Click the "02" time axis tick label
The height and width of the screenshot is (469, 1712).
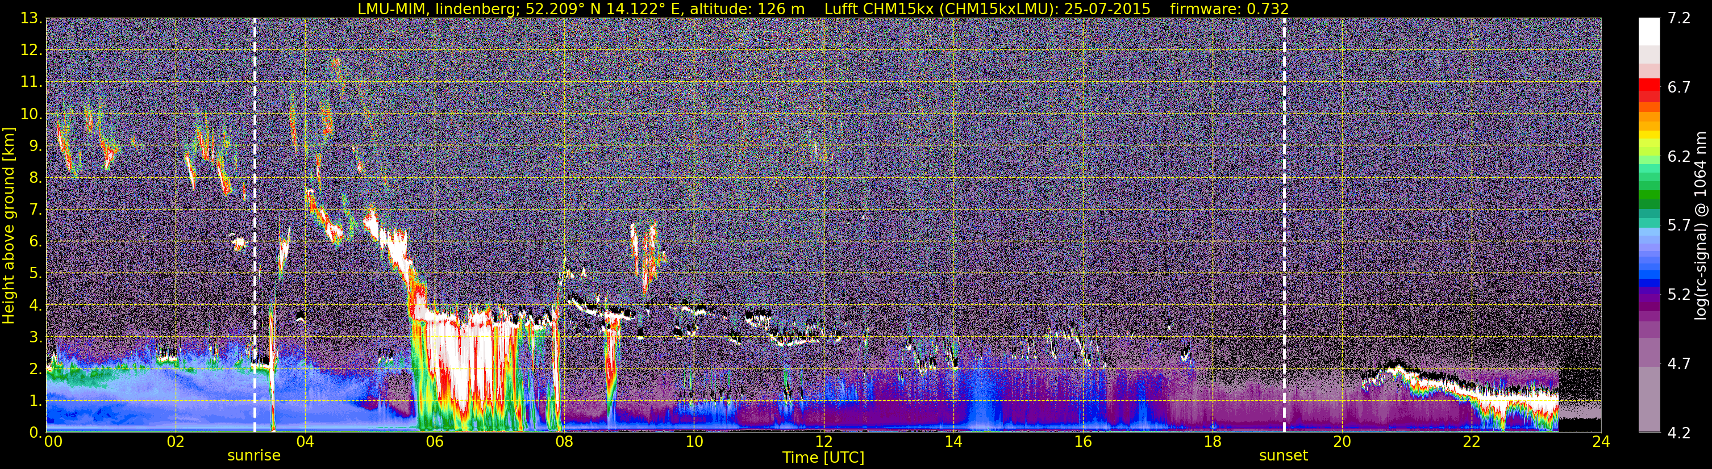(x=176, y=442)
